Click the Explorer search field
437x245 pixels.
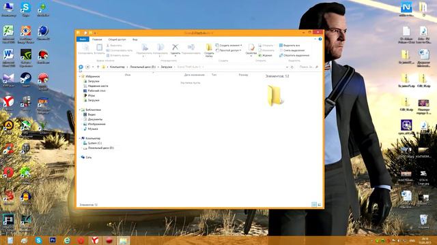(x=308, y=67)
